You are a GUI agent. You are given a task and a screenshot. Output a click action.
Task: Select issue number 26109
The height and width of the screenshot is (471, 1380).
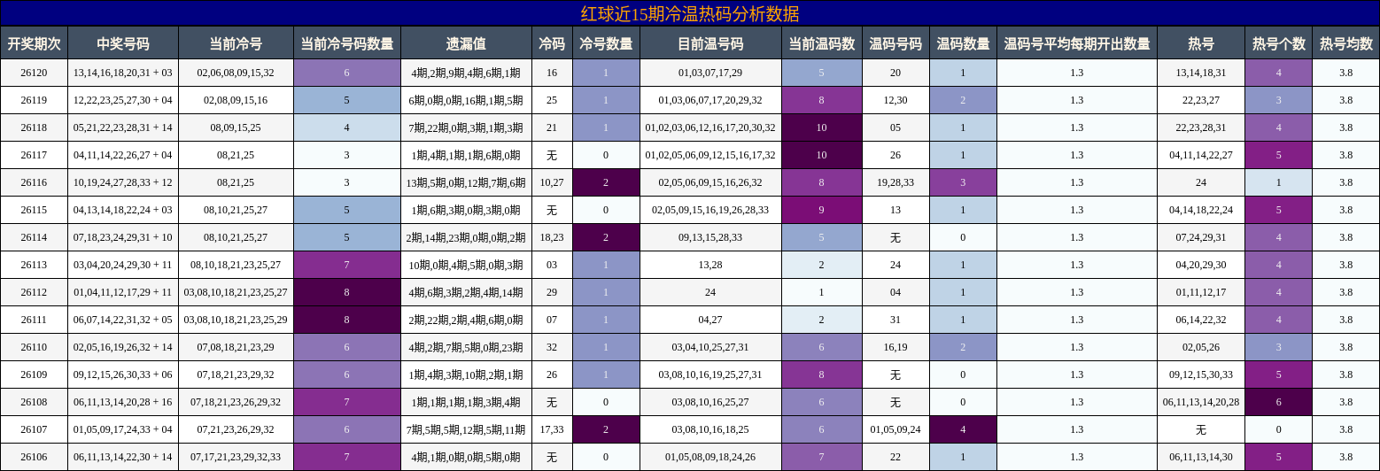pos(34,374)
